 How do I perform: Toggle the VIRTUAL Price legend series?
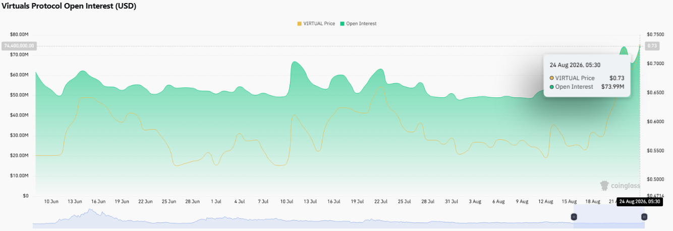tap(316, 24)
